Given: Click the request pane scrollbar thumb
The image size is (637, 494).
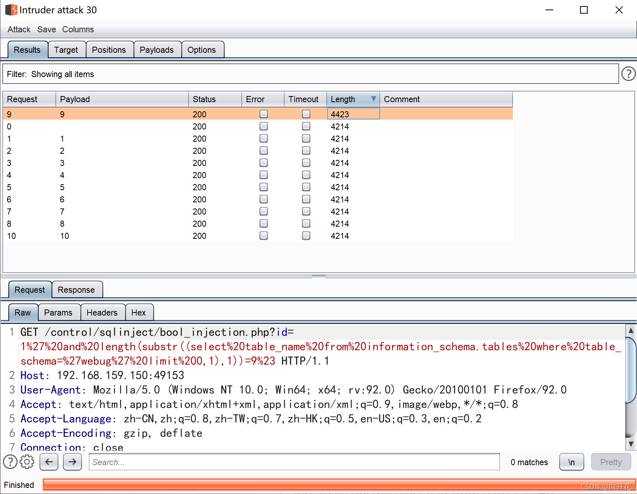Looking at the screenshot, I should pos(631,369).
